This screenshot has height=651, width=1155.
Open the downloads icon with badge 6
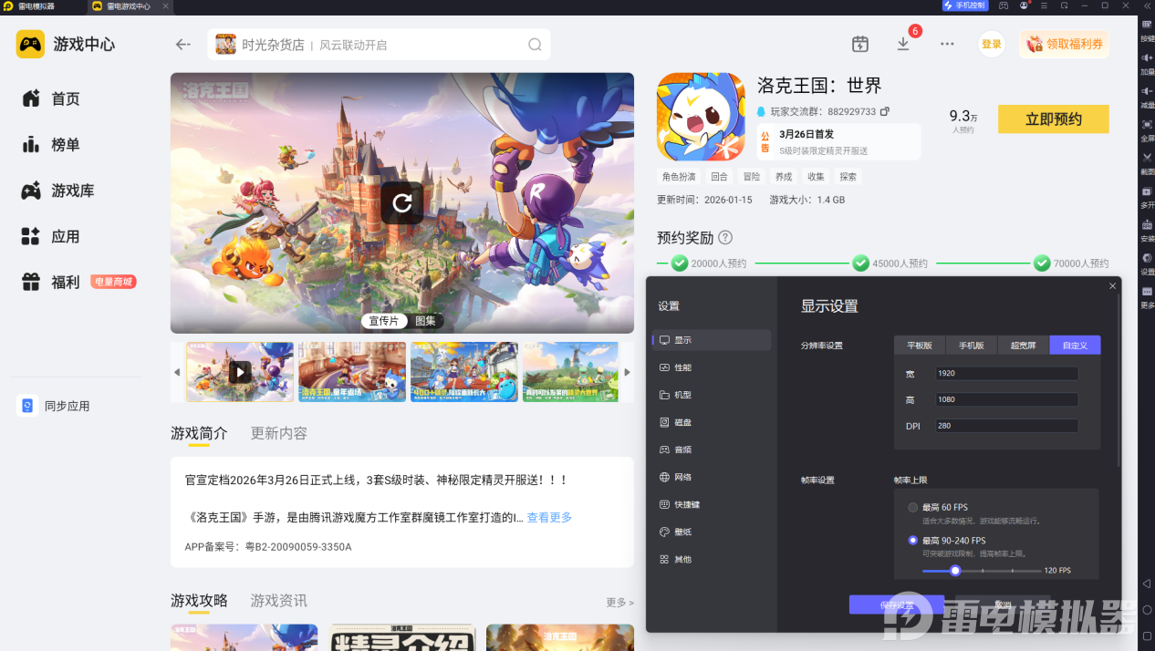tap(903, 44)
